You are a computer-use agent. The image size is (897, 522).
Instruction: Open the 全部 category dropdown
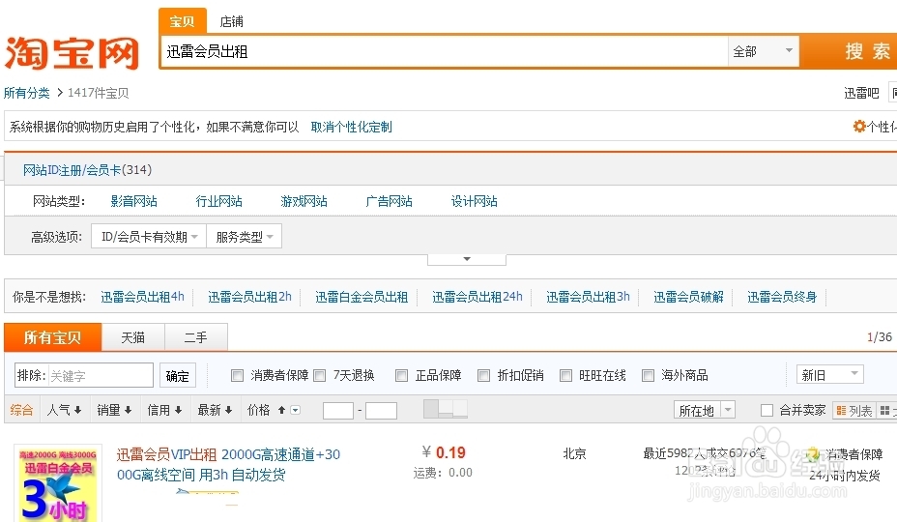pos(764,51)
